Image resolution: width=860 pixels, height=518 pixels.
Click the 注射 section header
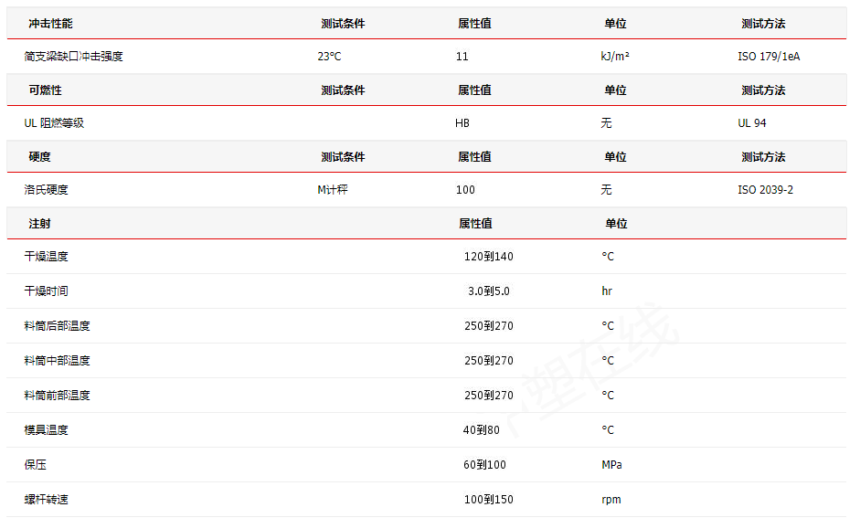(39, 224)
